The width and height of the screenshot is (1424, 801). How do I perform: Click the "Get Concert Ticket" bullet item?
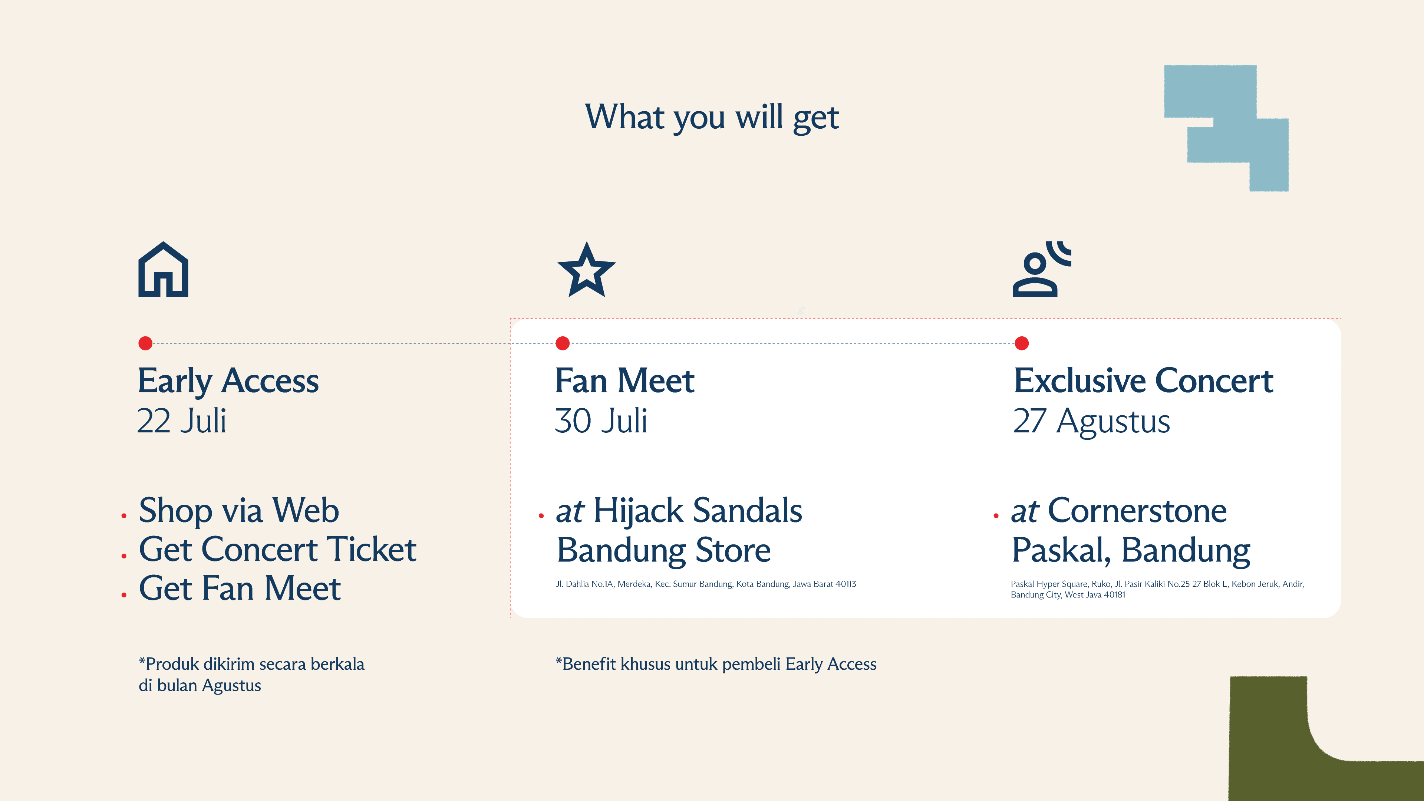click(277, 550)
